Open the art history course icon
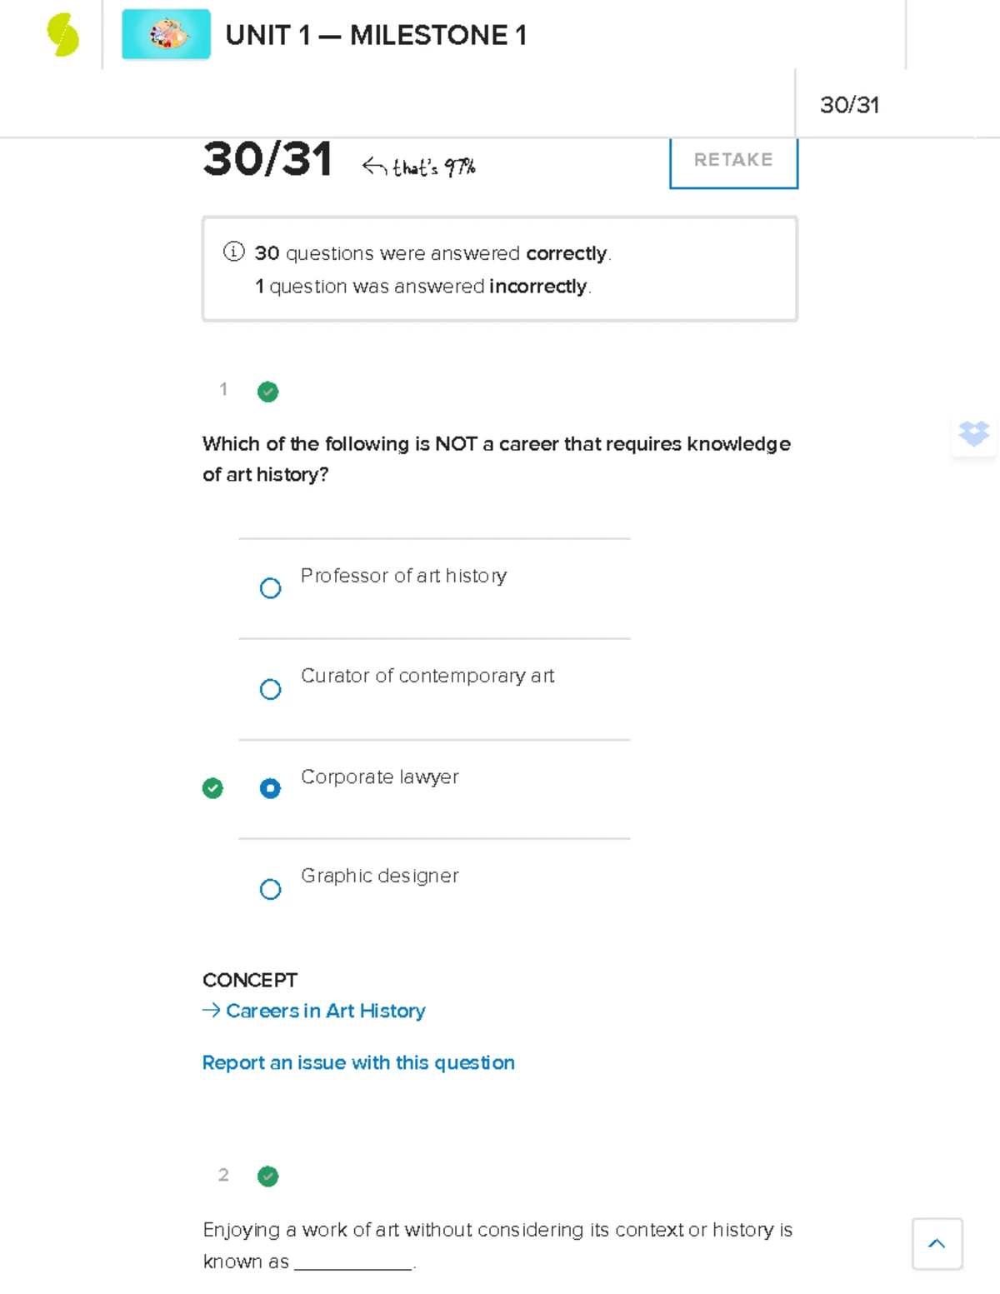Screen dimensions: 1000x1294 pos(166,35)
